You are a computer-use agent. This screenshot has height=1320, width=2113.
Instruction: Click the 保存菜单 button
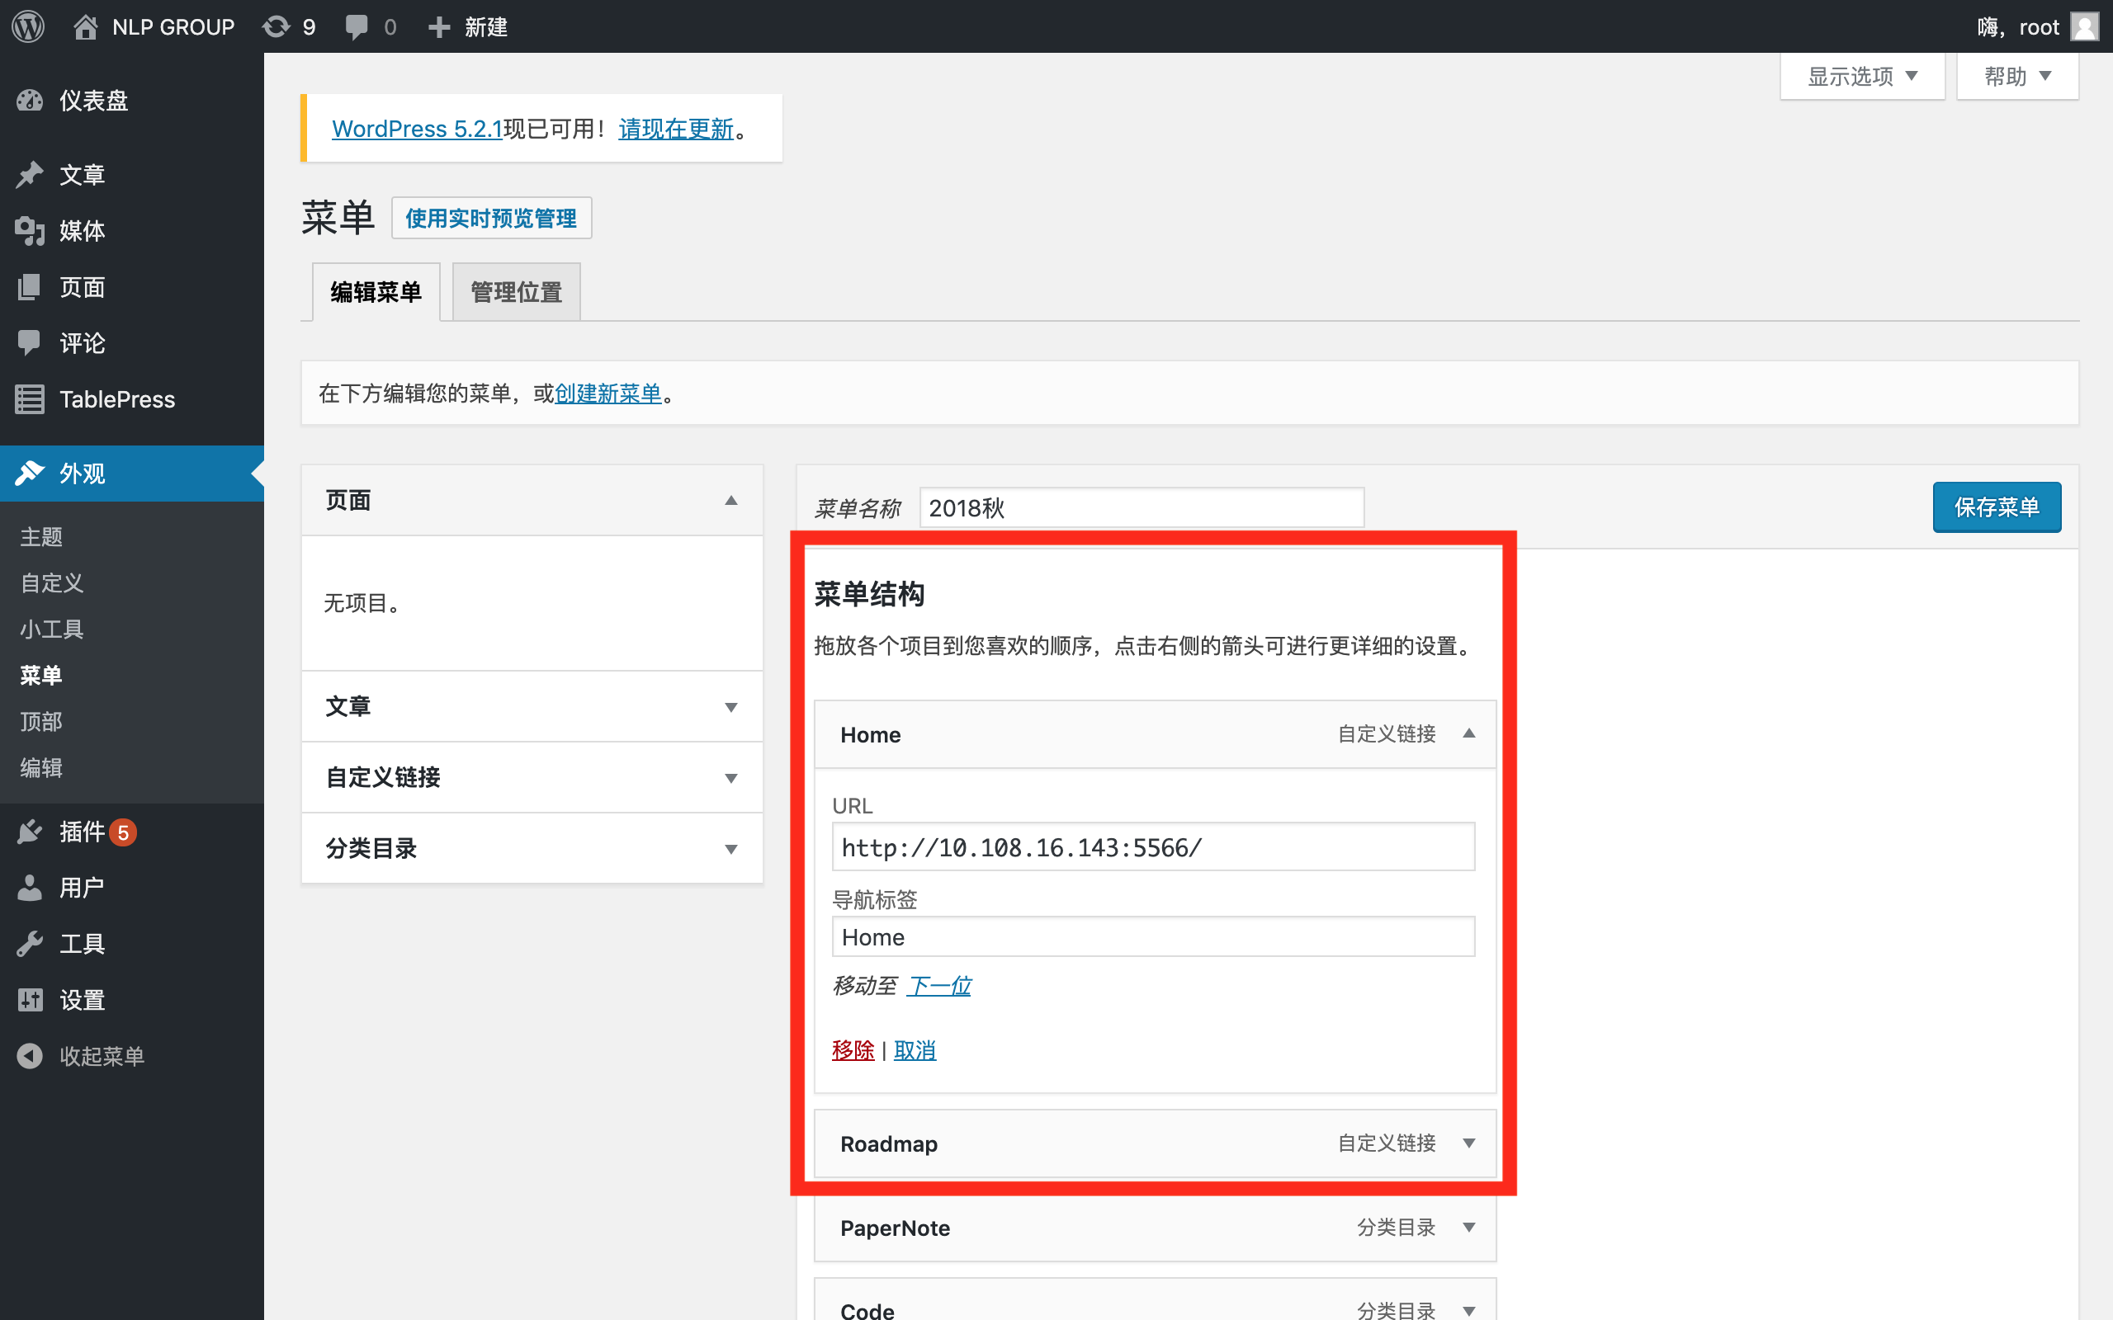(1996, 507)
